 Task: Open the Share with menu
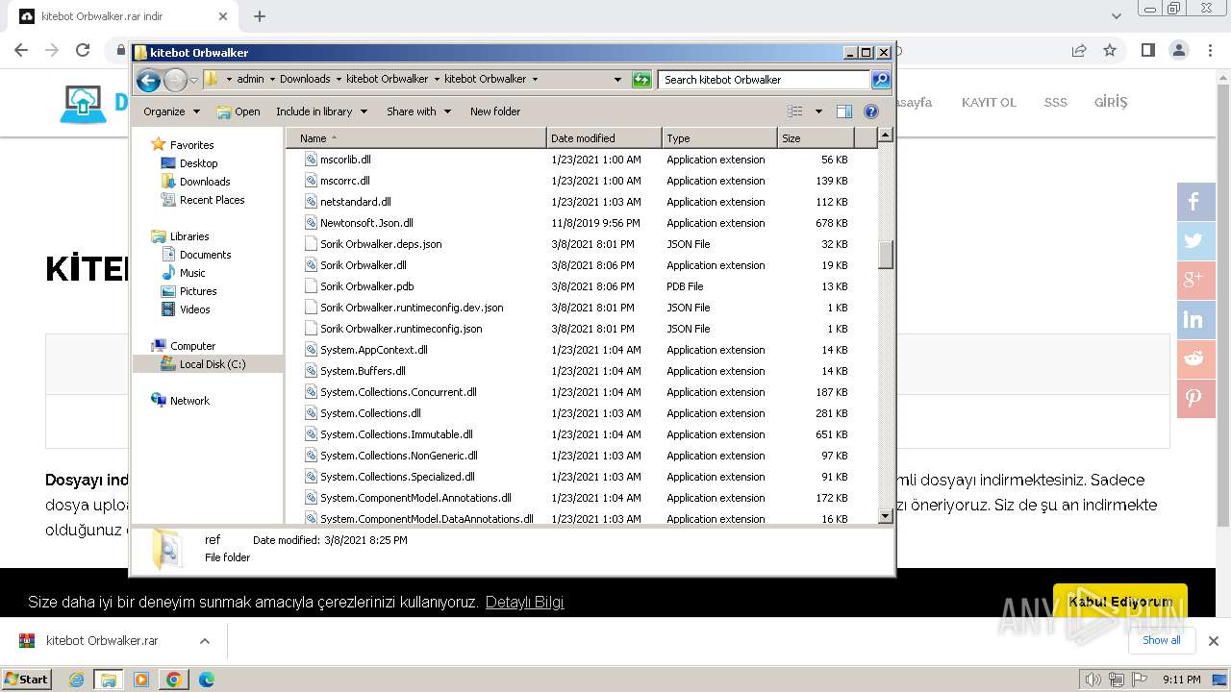(418, 111)
